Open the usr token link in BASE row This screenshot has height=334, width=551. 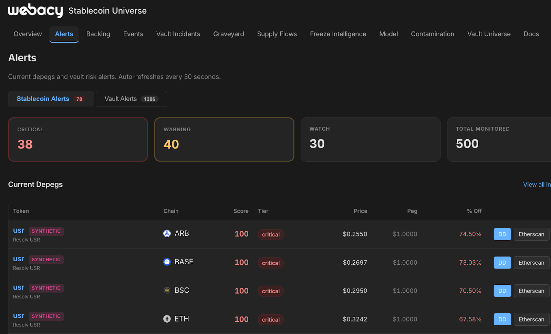tap(19, 259)
